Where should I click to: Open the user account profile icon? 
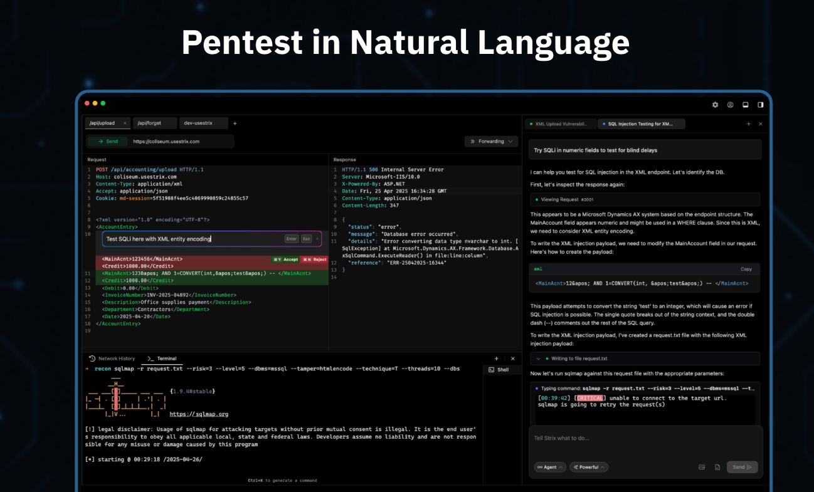pyautogui.click(x=730, y=105)
